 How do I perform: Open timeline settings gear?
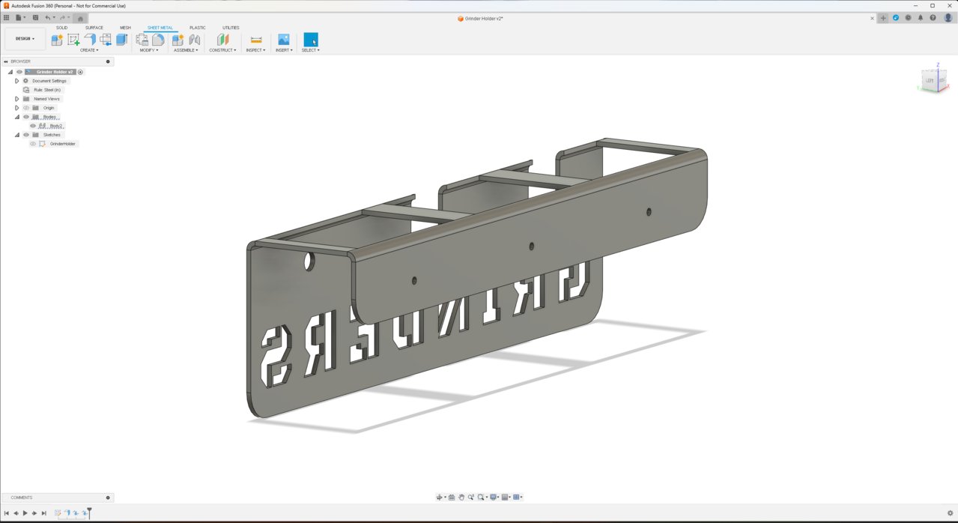[951, 513]
